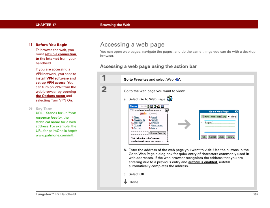This screenshot has width=270, height=208.
Task: Click the palmOne logo in Blazer page
Action: point(143,114)
